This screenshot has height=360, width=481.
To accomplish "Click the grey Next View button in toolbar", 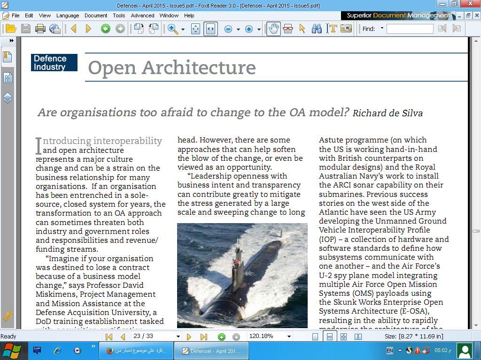I will point(120,29).
